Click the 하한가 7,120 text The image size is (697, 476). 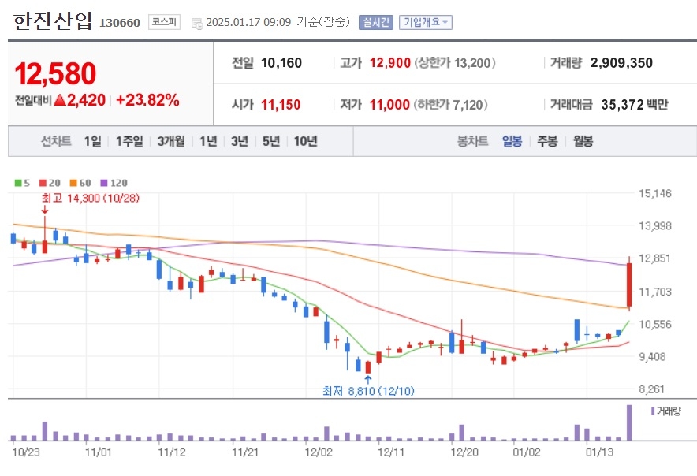tap(451, 105)
